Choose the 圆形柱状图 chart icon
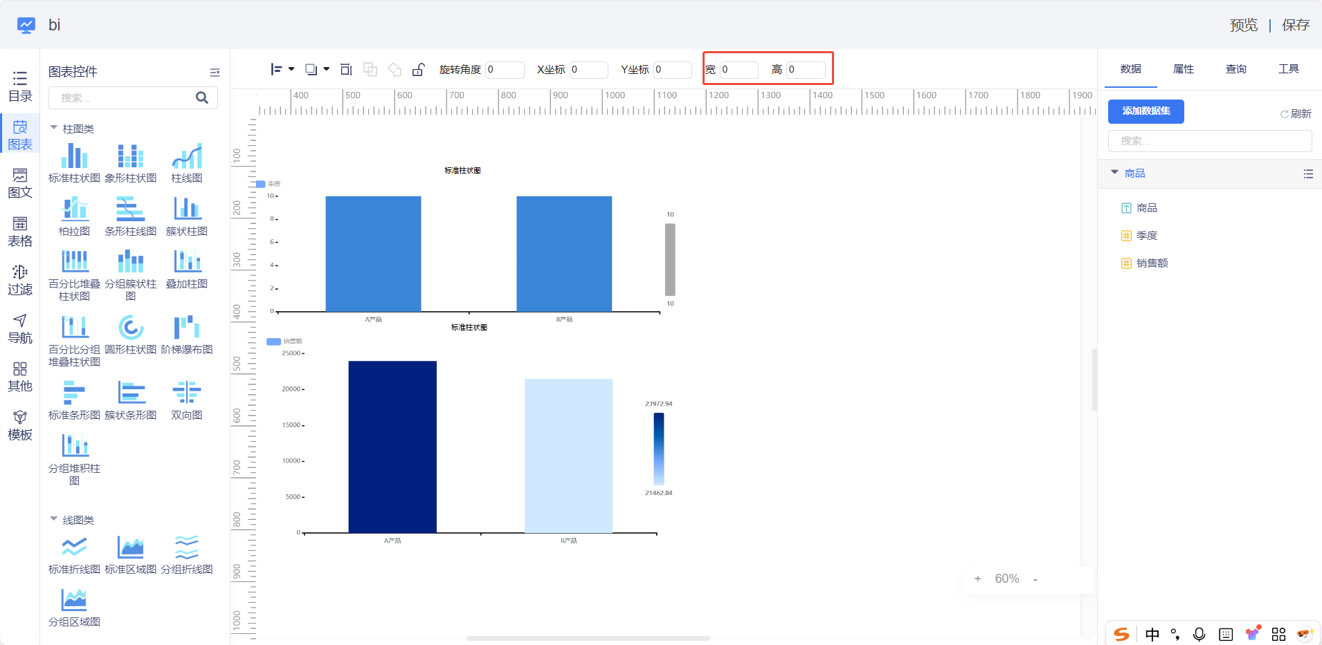1322x645 pixels. pos(131,328)
